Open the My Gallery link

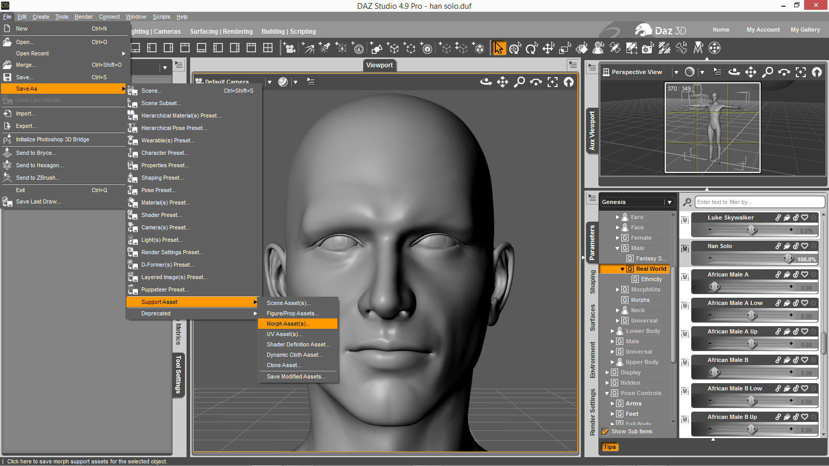(805, 30)
